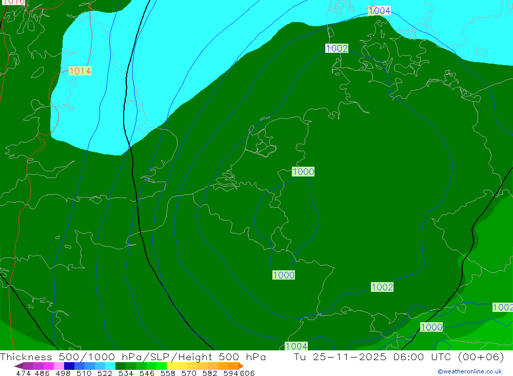This screenshot has height=376, width=513.
Task: Click the 'Tu 25-11-2025 06:00 UTC (00+06)' timestamp
Action: point(399,357)
